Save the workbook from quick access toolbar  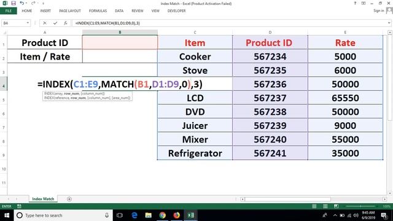tap(14, 3)
